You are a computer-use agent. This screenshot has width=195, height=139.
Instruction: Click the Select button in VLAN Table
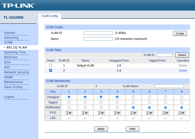tap(182, 55)
